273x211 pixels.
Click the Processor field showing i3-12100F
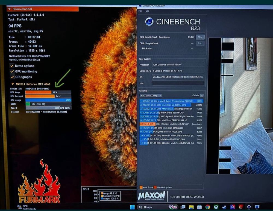[178, 65]
